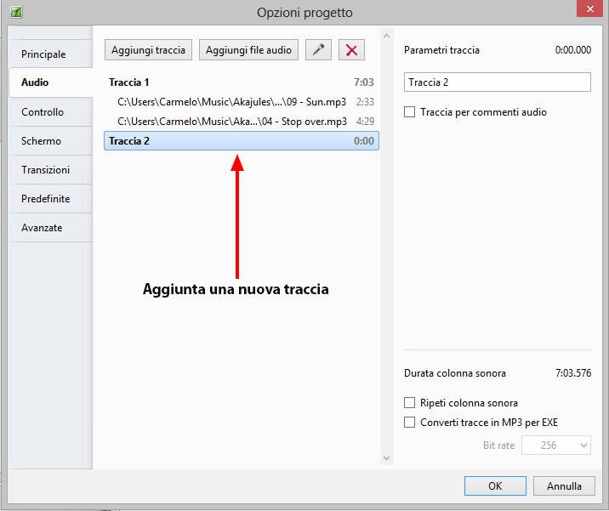Toggle Ripeti colonna sonora checkbox
This screenshot has width=609, height=511.
410,403
